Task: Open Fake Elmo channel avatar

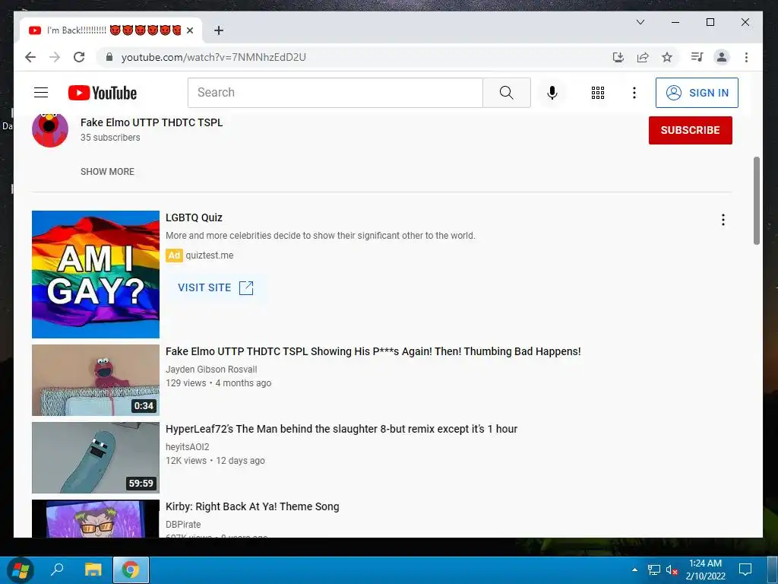Action: click(x=50, y=129)
